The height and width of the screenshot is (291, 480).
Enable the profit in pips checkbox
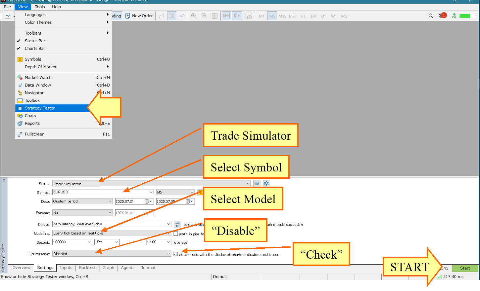coord(176,234)
